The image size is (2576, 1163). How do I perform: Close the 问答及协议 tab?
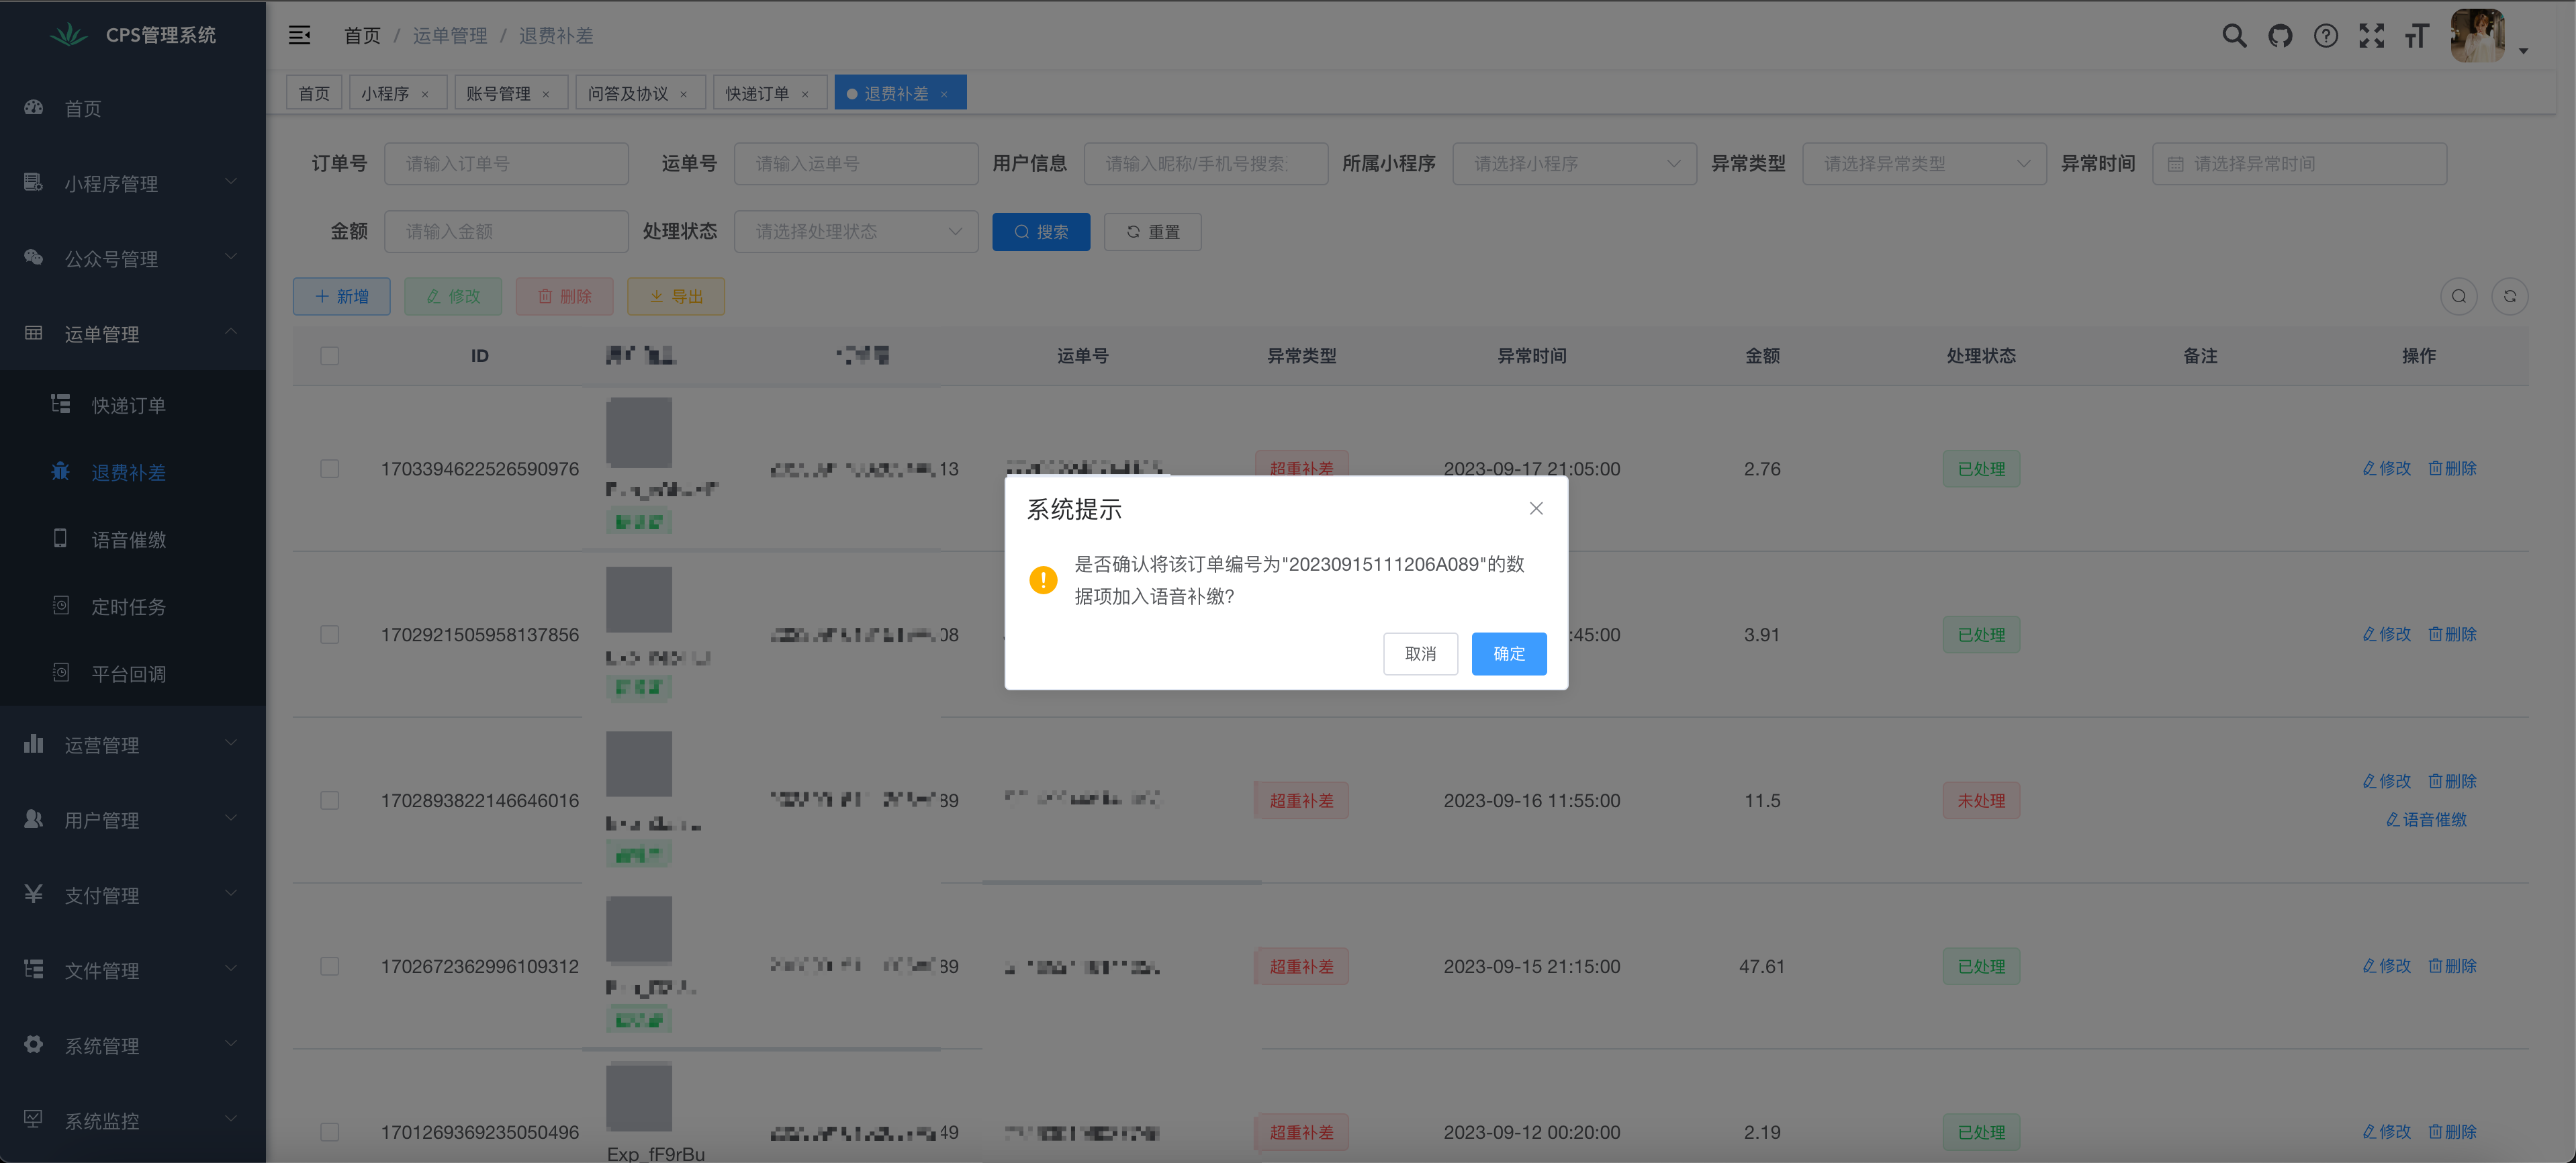click(x=684, y=94)
